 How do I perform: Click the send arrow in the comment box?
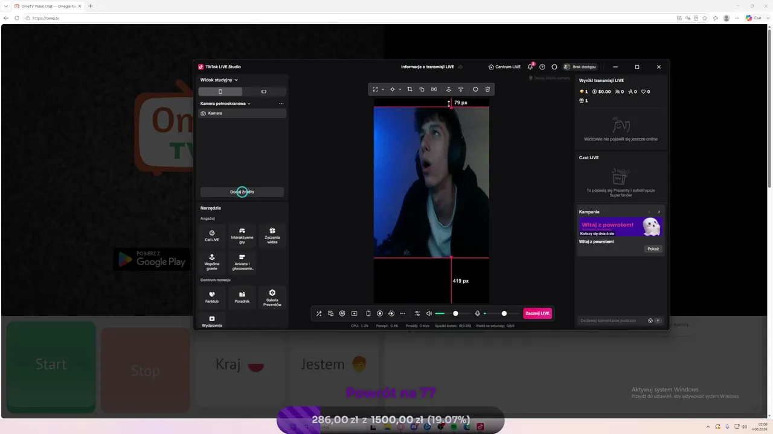pos(658,321)
